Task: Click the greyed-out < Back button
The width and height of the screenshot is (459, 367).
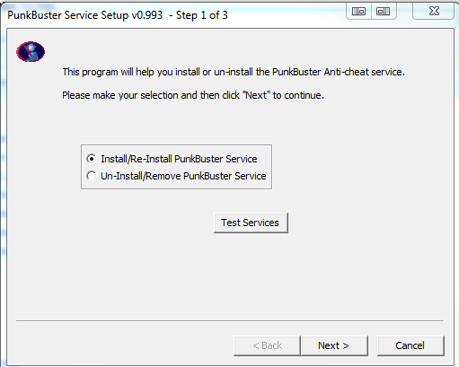Action: [x=267, y=345]
